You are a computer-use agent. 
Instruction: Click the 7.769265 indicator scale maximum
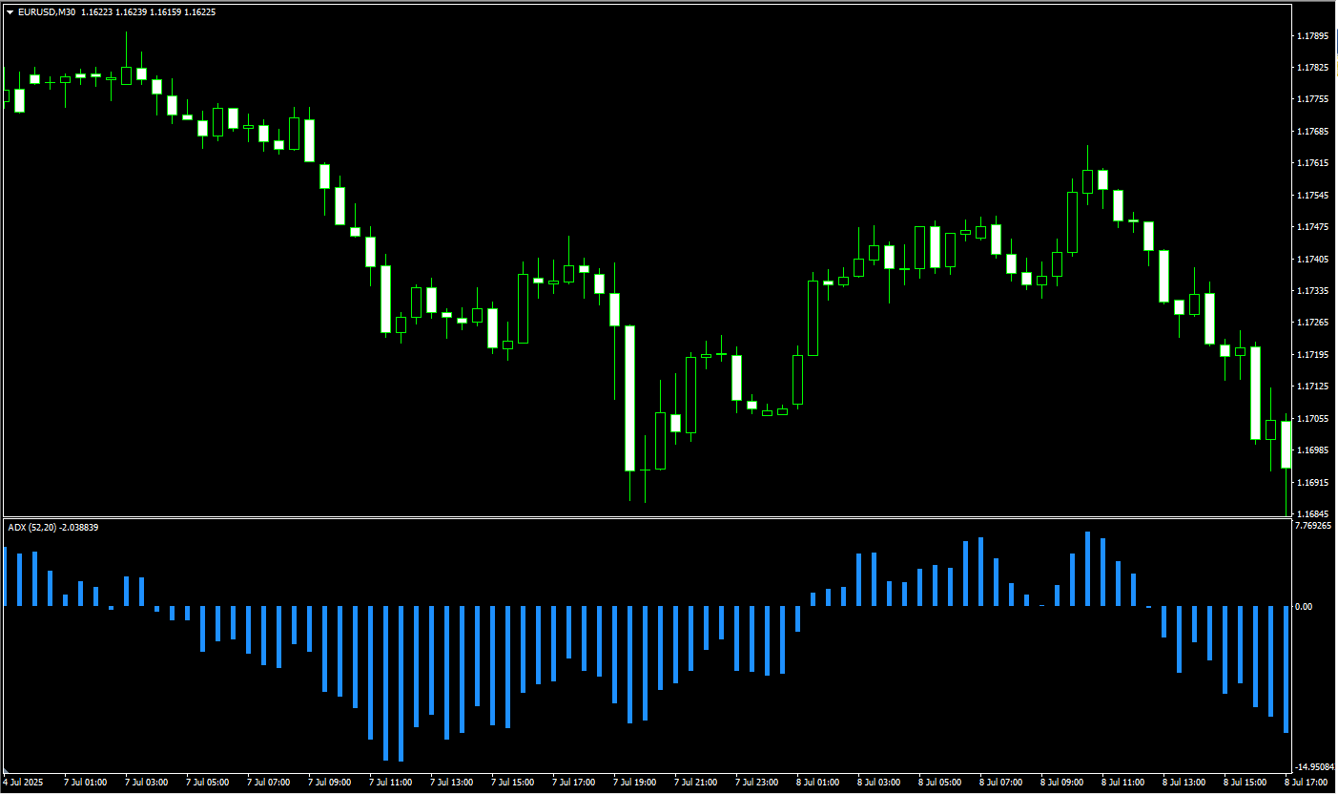tap(1314, 526)
